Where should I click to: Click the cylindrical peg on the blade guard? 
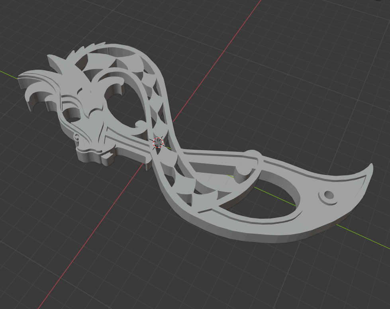coord(243,171)
